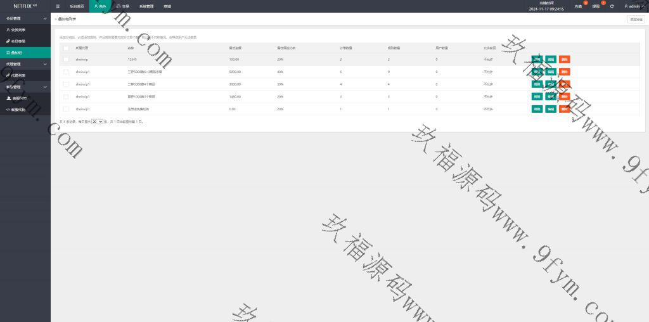Screen dimensions: 649x322
Task: Check the row checkbox for package 12345
Action: coord(65,60)
